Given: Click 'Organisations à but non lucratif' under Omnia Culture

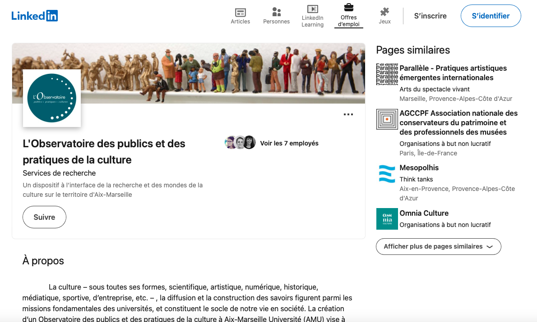Looking at the screenshot, I should coord(445,225).
